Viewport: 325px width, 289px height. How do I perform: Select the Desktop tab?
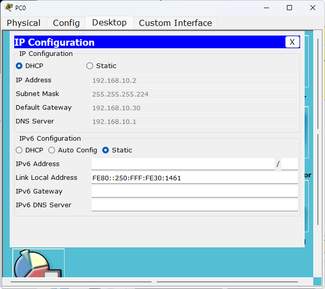[109, 22]
